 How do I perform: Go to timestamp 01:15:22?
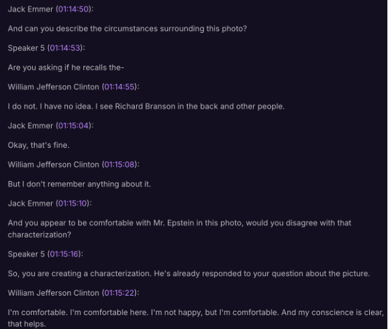pyautogui.click(x=120, y=293)
